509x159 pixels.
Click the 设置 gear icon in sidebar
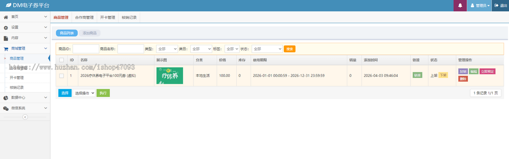coord(6,27)
